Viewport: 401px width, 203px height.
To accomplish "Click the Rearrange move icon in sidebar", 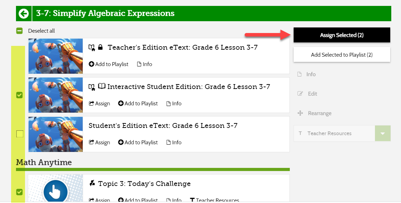I will pos(300,113).
